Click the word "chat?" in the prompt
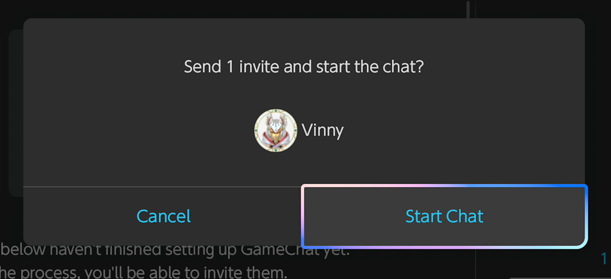This screenshot has height=279, width=611. click(403, 67)
